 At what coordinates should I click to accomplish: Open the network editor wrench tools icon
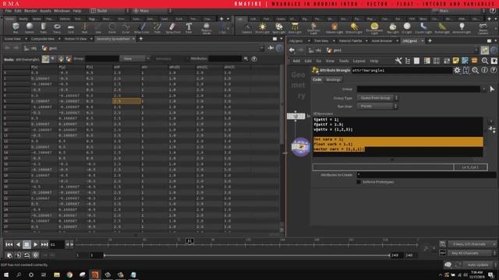(x=398, y=61)
